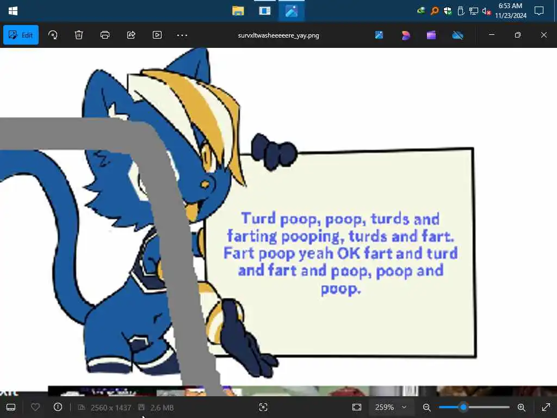Switch to the second taskbar window app
557x418 pixels.
(265, 11)
